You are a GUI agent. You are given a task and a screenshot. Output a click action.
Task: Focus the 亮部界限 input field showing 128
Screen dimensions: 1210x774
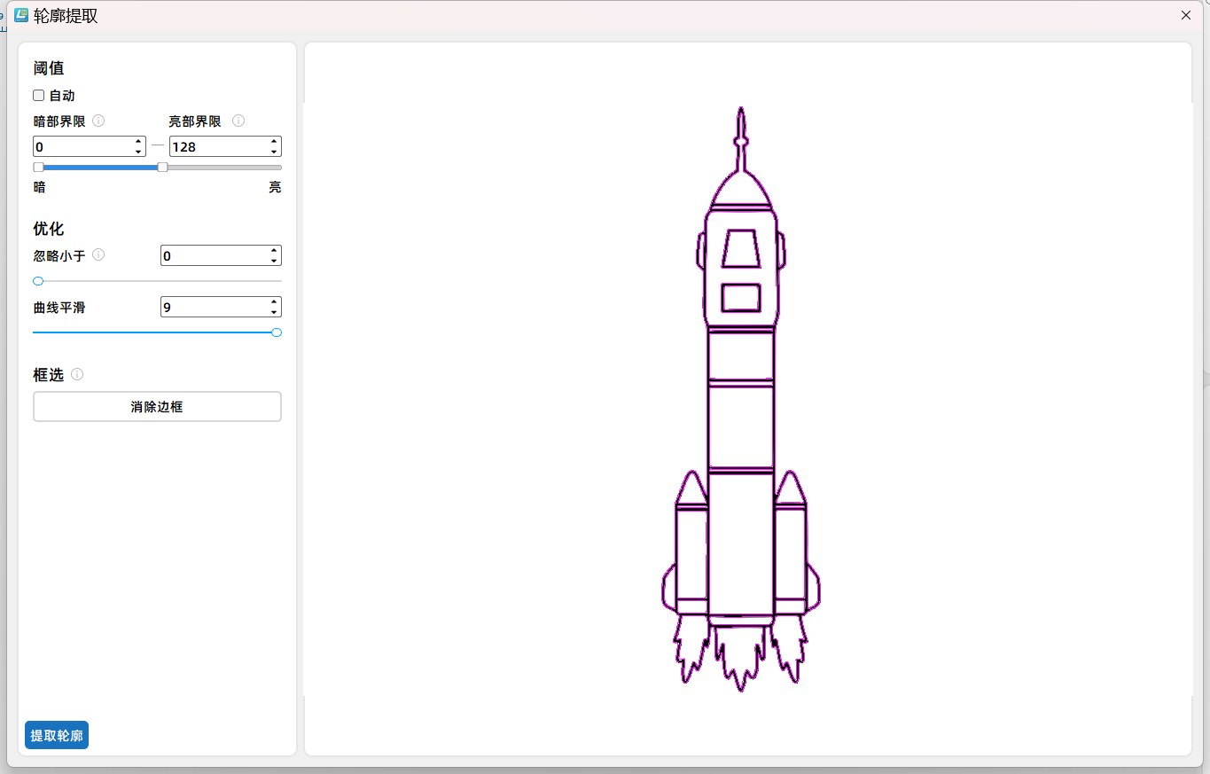click(x=217, y=146)
